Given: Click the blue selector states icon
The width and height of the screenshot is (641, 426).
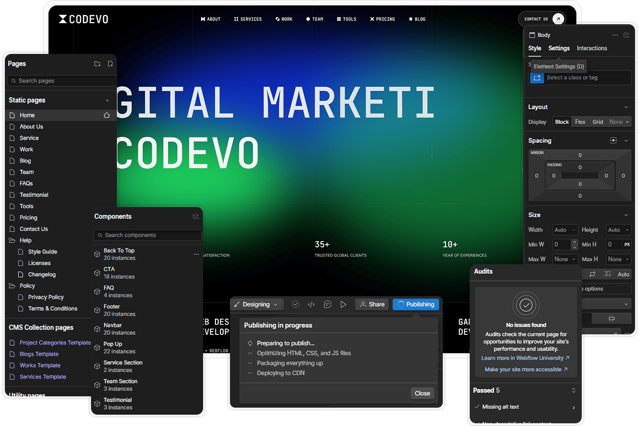Looking at the screenshot, I should point(537,78).
